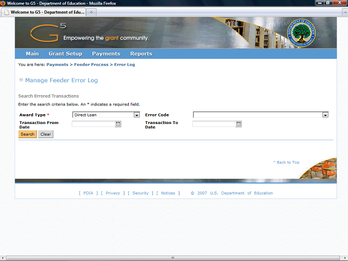This screenshot has width=348, height=261.
Task: Click the Back to Top link
Action: pyautogui.click(x=286, y=162)
